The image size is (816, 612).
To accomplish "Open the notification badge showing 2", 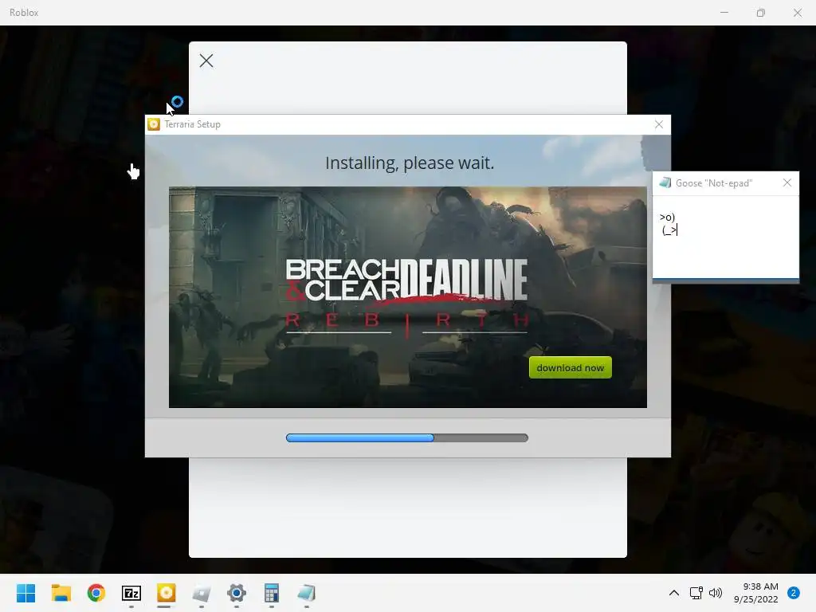I will coord(793,593).
